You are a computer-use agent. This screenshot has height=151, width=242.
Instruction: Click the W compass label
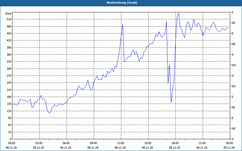click(233, 76)
